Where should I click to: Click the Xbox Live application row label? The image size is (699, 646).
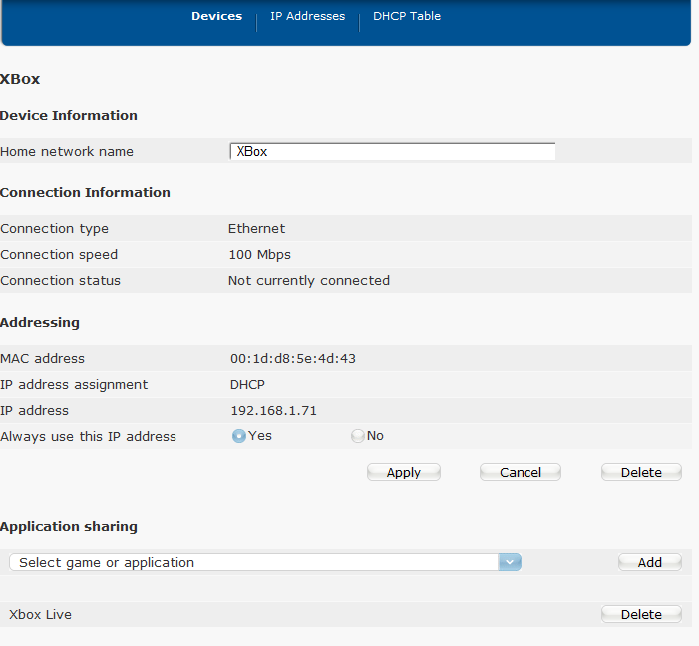click(x=40, y=615)
